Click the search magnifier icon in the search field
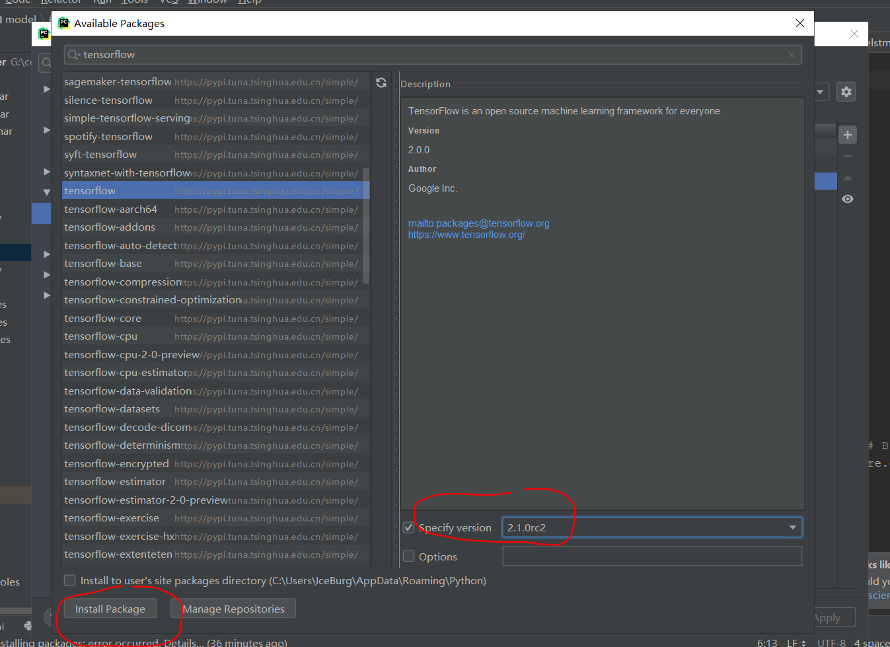890x647 pixels. point(73,55)
